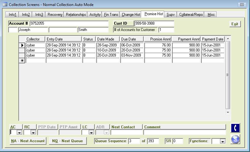Open the Activity tab
The width and height of the screenshot is (250, 152).
[95, 14]
